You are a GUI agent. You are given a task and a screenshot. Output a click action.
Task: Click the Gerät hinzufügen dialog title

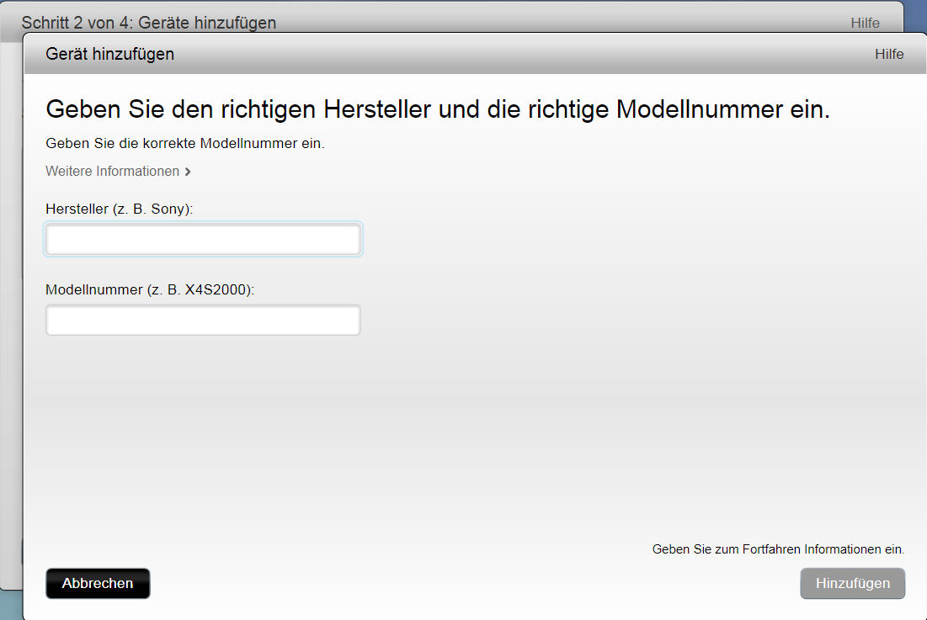110,55
